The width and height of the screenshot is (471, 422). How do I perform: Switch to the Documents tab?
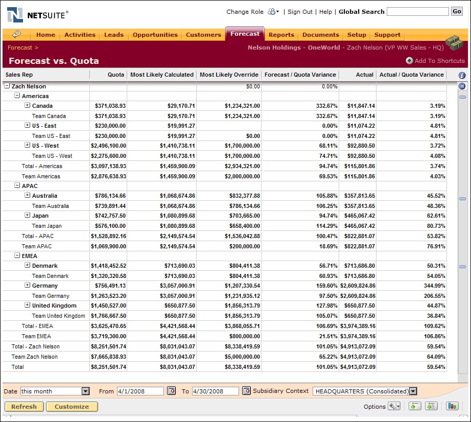[x=320, y=35]
